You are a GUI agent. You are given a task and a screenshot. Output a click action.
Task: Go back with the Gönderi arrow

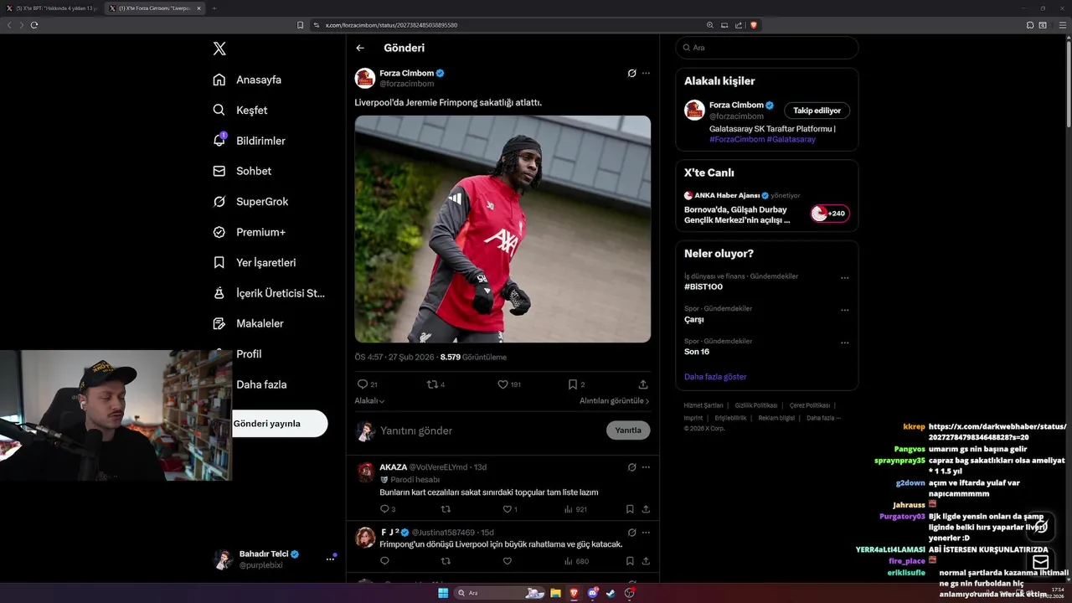pyautogui.click(x=360, y=48)
